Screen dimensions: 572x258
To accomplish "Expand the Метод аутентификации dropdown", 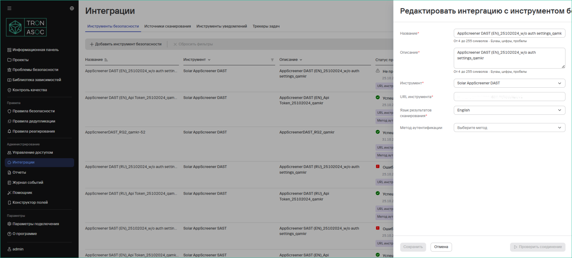I will [x=509, y=128].
